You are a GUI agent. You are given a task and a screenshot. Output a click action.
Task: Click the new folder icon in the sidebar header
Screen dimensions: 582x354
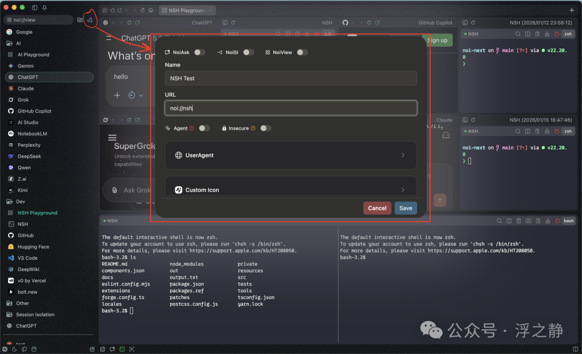[x=80, y=20]
